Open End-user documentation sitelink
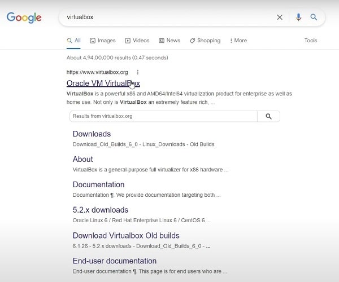This screenshot has width=339, height=282. 115,261
